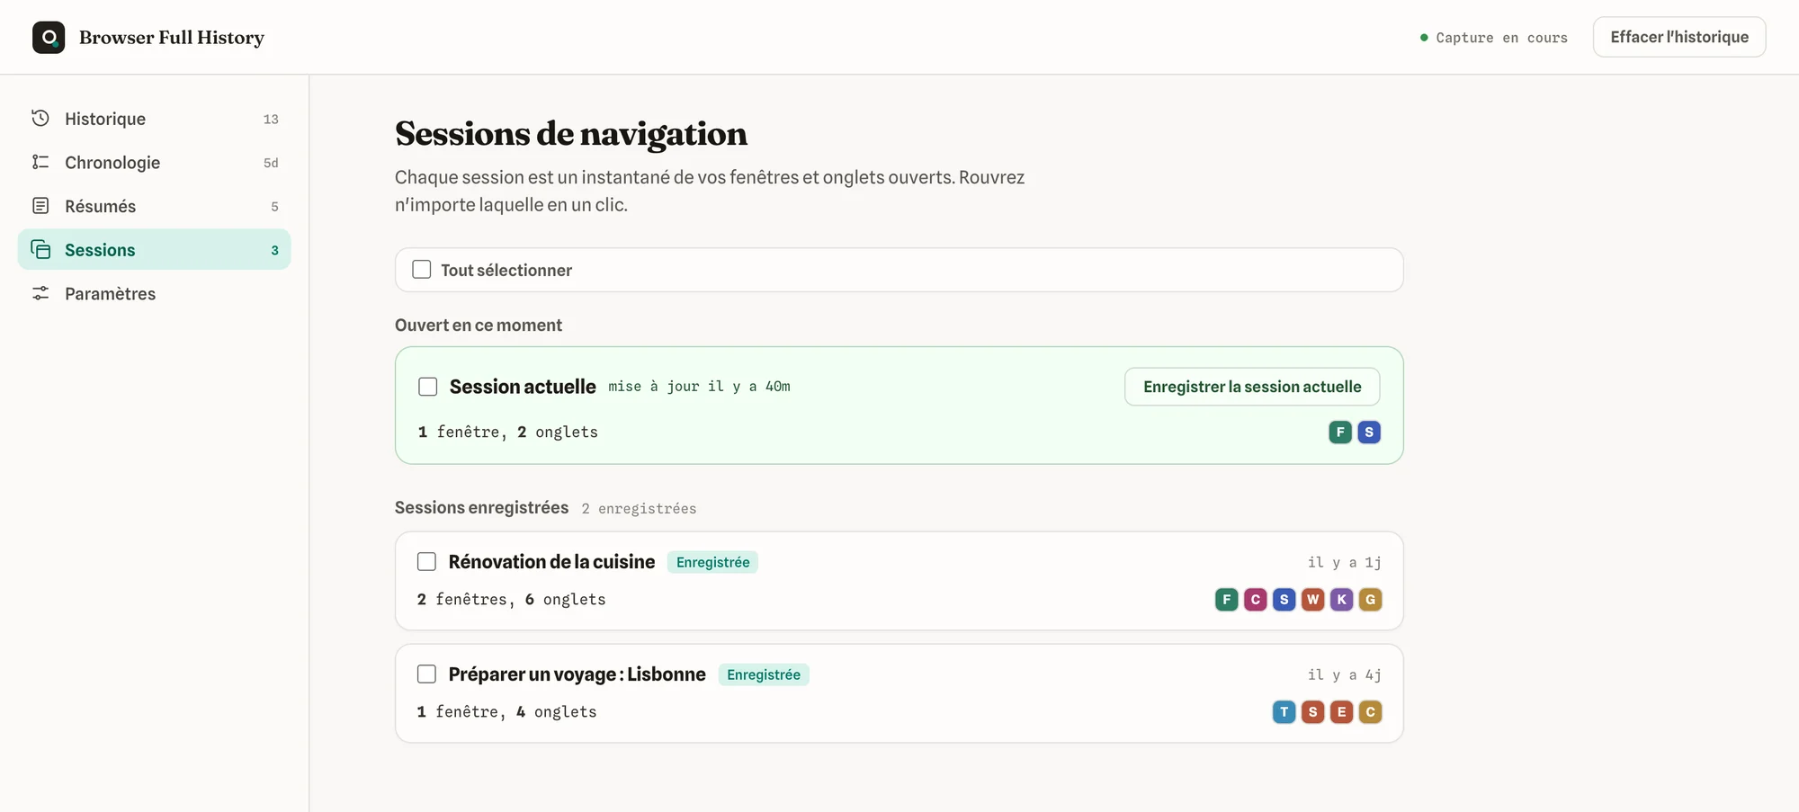This screenshot has height=812, width=1799.
Task: Click the K favicon in Rénovation de la cuisine
Action: [1342, 600]
